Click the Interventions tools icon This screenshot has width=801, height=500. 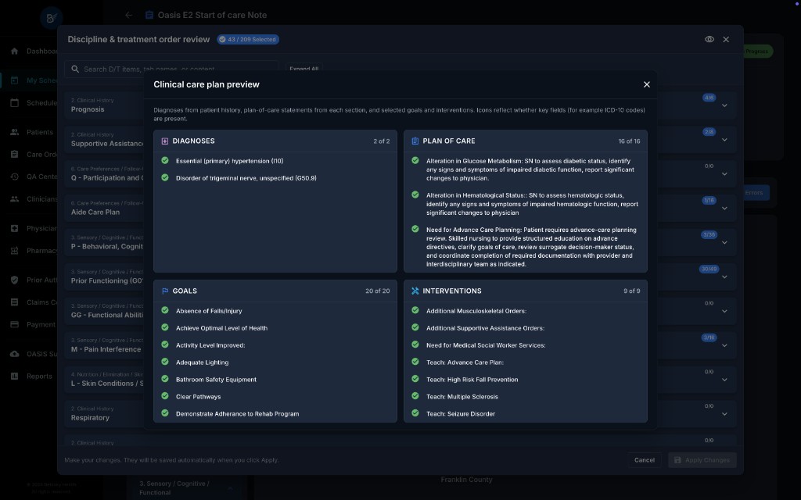point(415,291)
